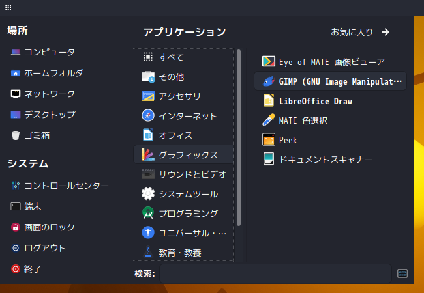Click the 教育・教養 text label
Image resolution: width=424 pixels, height=293 pixels.
pos(180,253)
